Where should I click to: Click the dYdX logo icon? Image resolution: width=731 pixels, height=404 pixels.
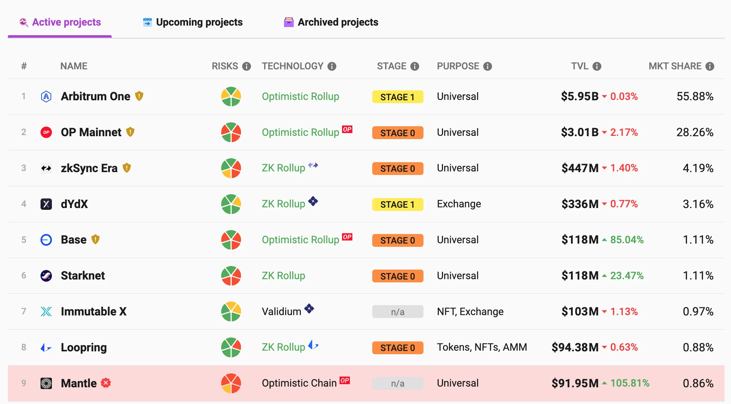tap(46, 204)
